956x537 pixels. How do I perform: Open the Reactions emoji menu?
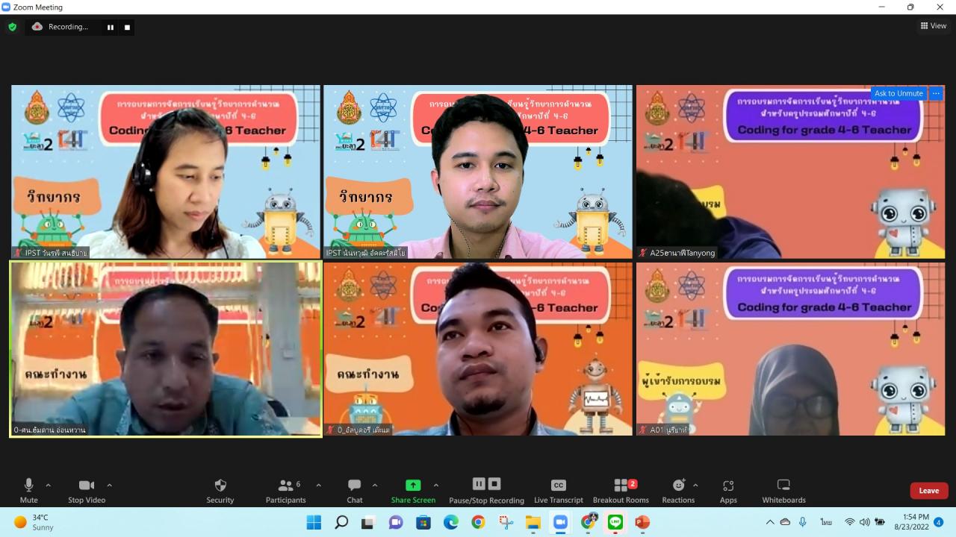click(678, 491)
